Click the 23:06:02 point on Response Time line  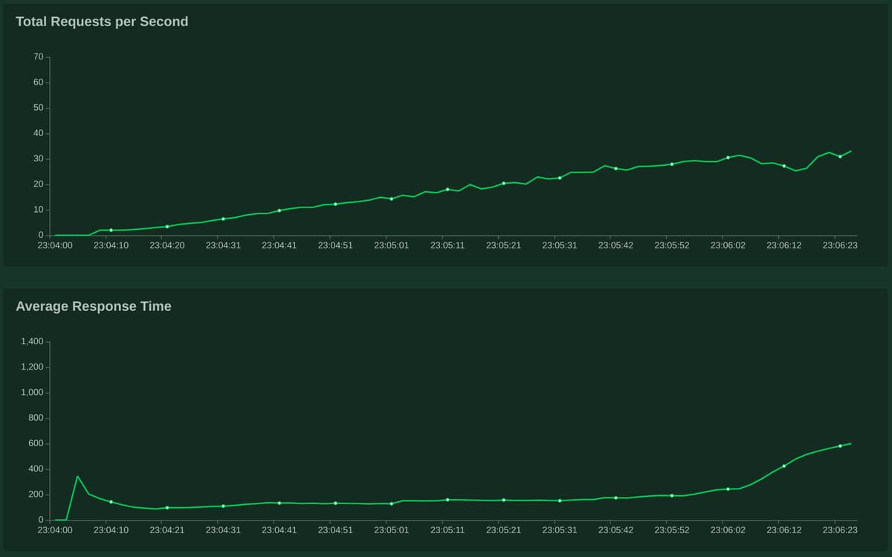pyautogui.click(x=728, y=489)
